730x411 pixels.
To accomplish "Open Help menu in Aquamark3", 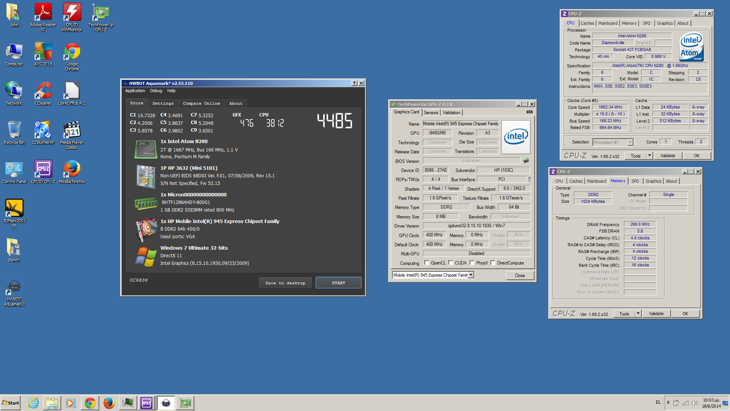I will click(171, 91).
